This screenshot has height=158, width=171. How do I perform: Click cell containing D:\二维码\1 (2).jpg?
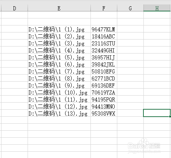coord(59,36)
